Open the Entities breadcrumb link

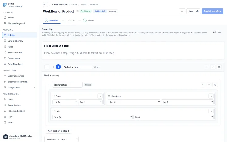pos(74,5)
